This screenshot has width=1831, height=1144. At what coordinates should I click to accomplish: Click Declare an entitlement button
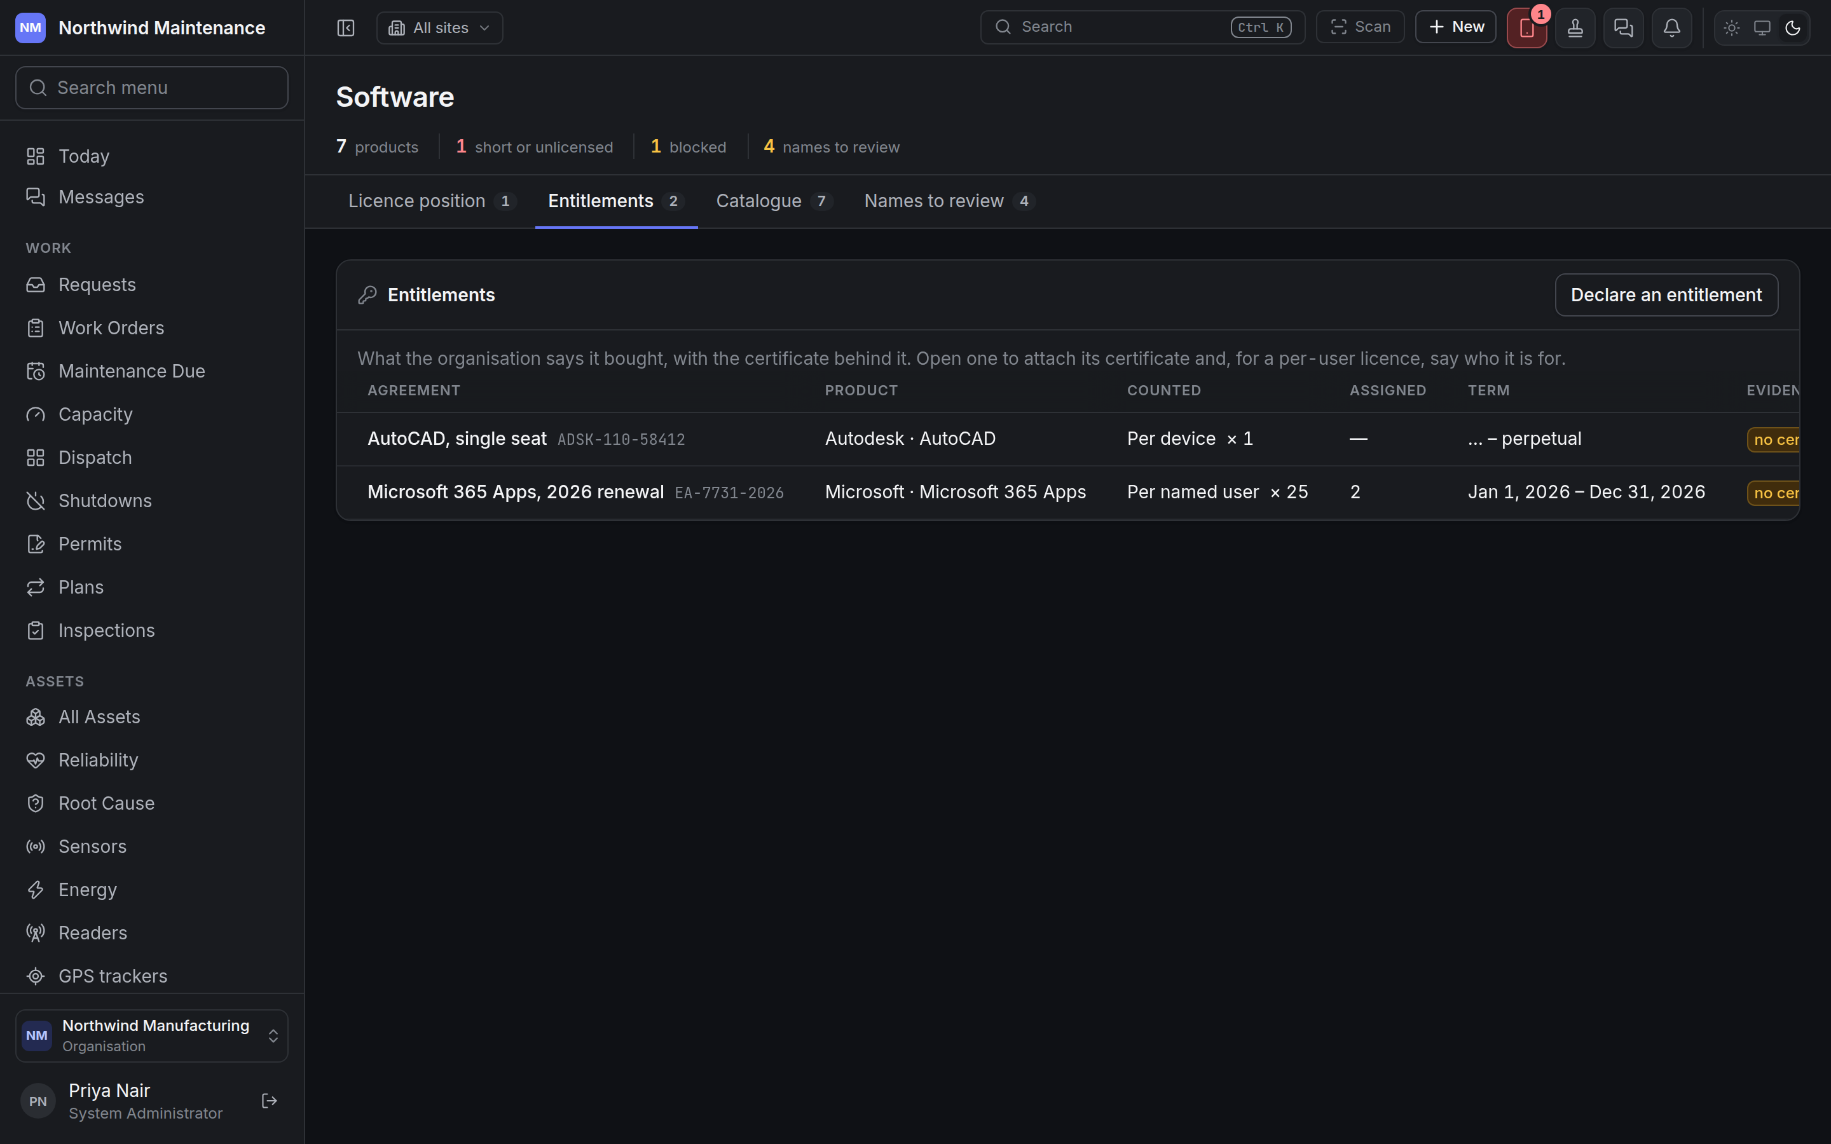(x=1666, y=295)
